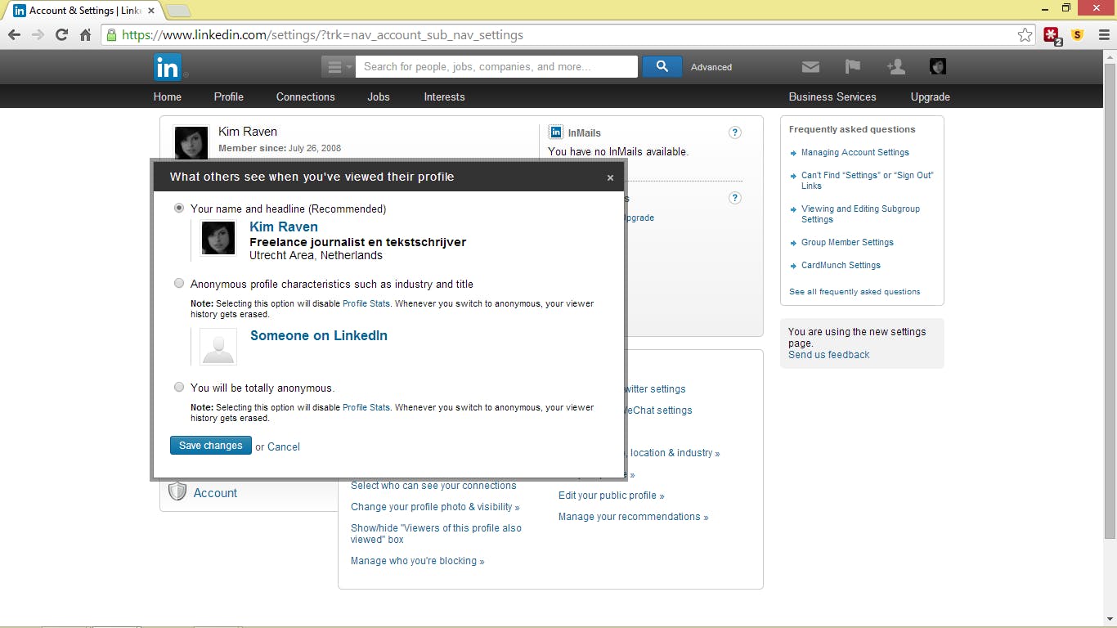Select 'You will be totally anonymous' option
The image size is (1117, 628).
click(x=179, y=388)
